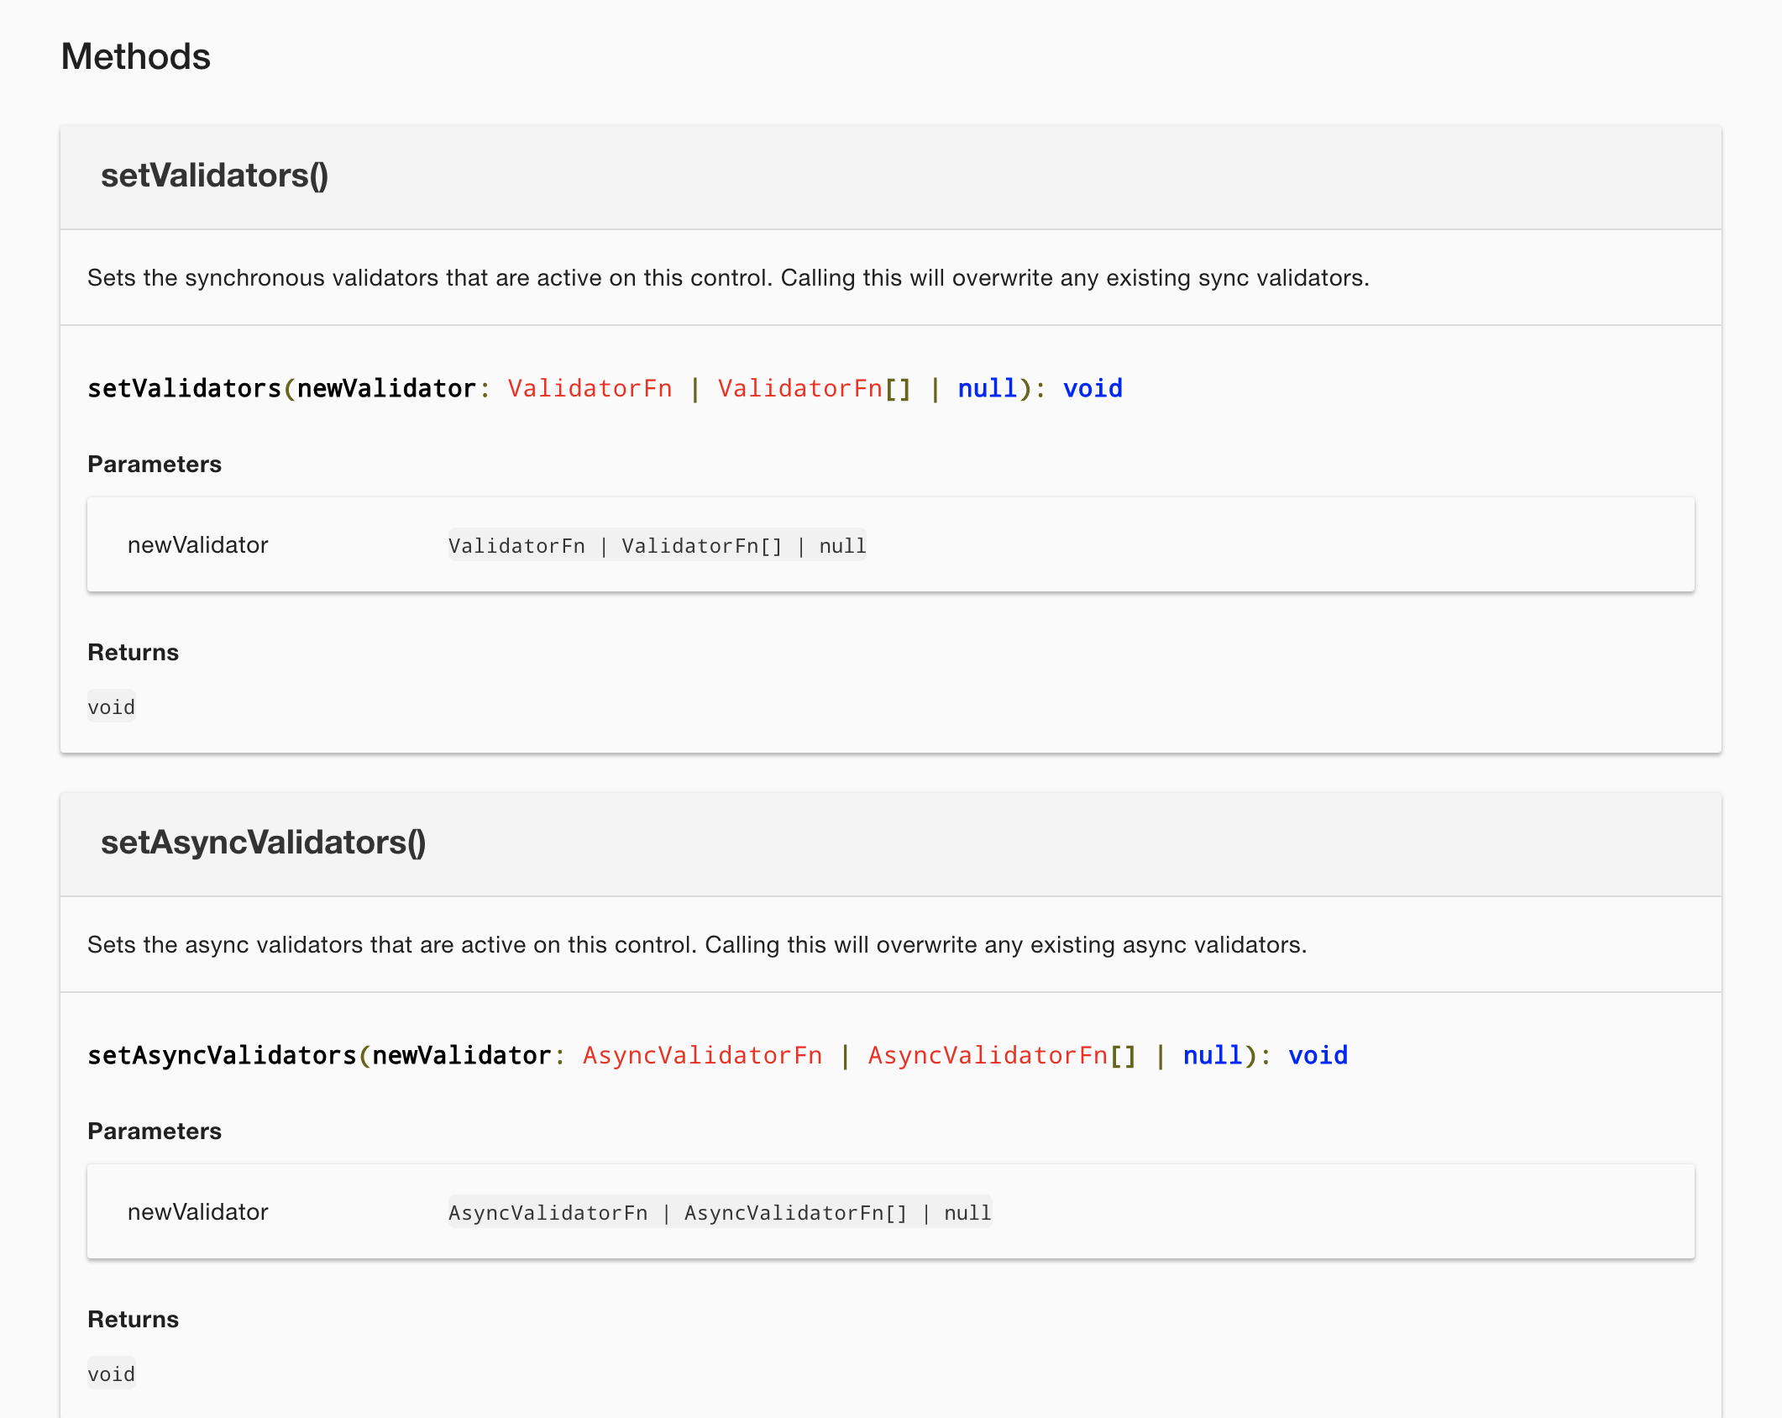1782x1418 pixels.
Task: Click null in the setAsyncValidators signature
Action: coord(1212,1055)
